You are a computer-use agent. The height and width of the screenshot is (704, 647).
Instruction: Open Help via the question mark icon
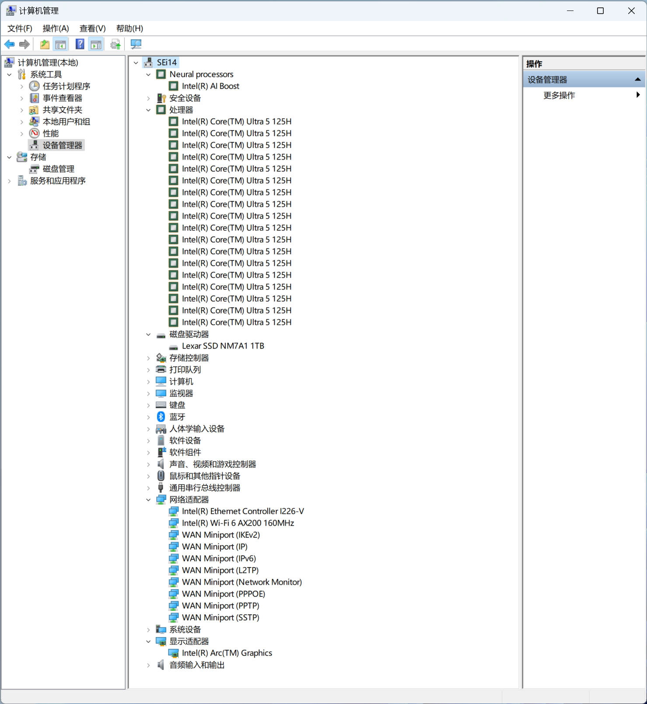click(x=80, y=44)
